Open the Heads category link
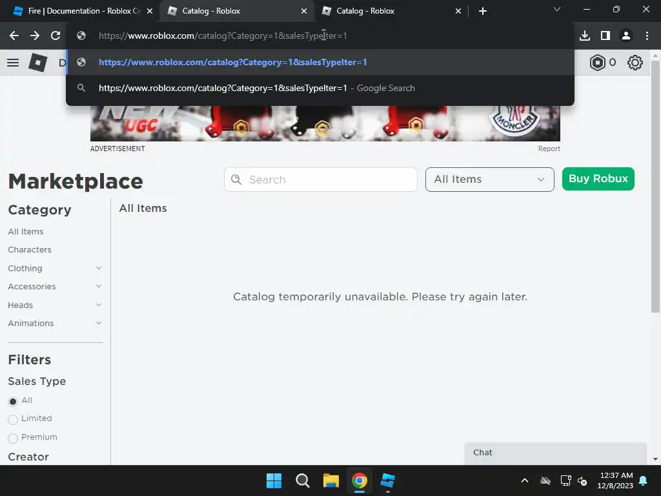This screenshot has width=661, height=496. (20, 305)
